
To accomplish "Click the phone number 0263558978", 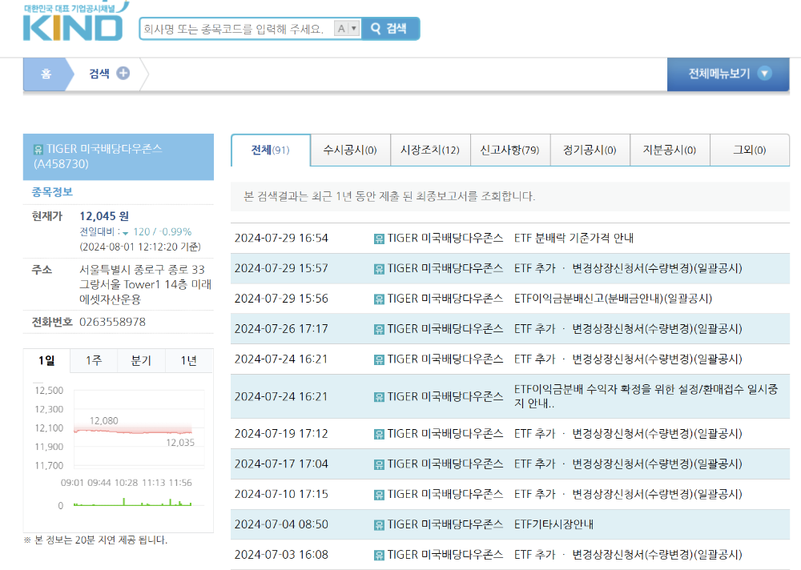I will pyautogui.click(x=112, y=323).
